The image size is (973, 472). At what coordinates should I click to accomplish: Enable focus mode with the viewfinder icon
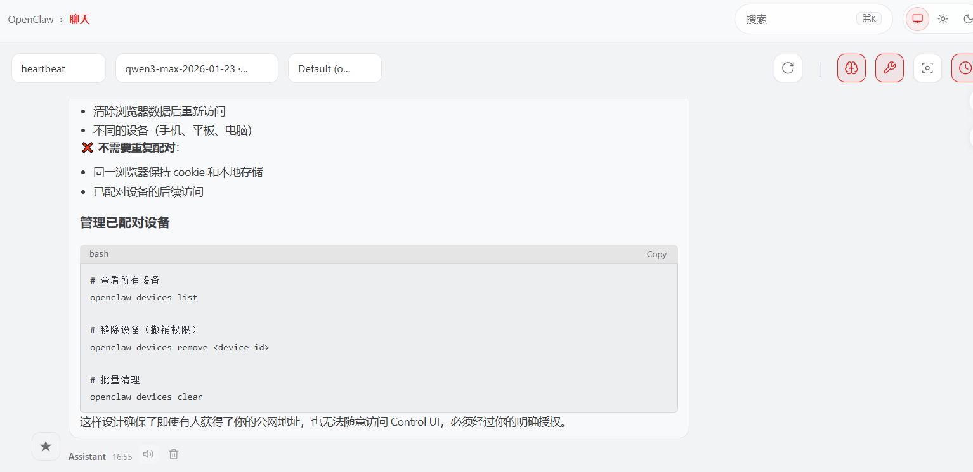pos(927,68)
